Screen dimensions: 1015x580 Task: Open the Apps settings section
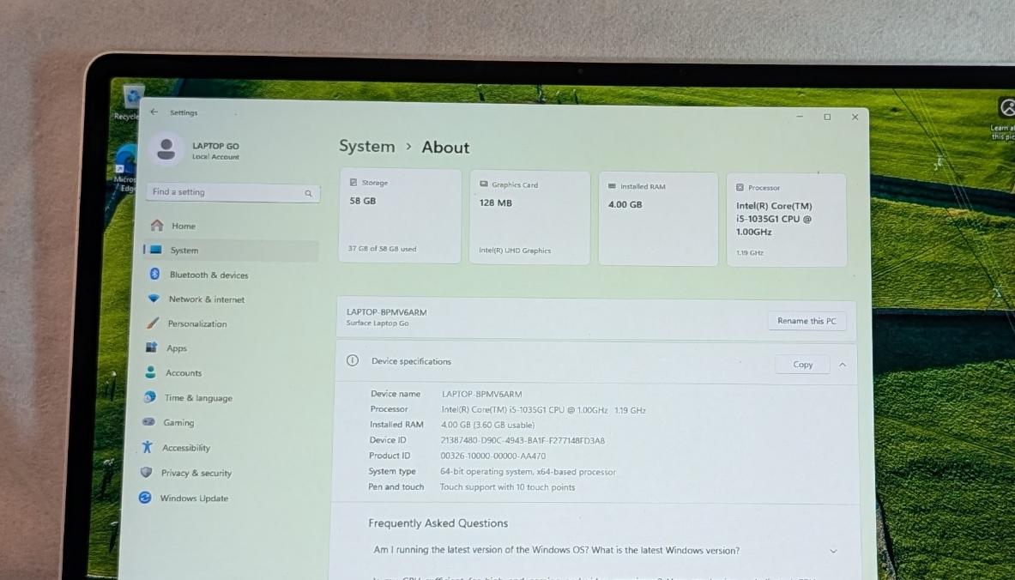[x=176, y=348]
